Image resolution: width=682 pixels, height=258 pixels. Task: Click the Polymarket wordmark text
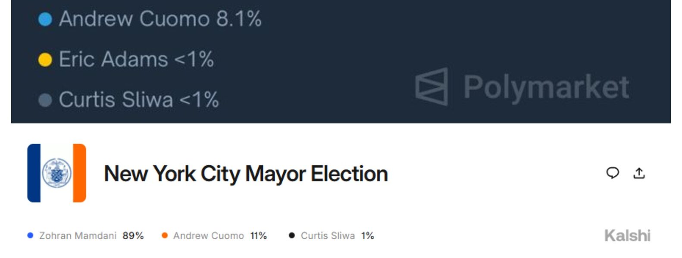pyautogui.click(x=546, y=87)
